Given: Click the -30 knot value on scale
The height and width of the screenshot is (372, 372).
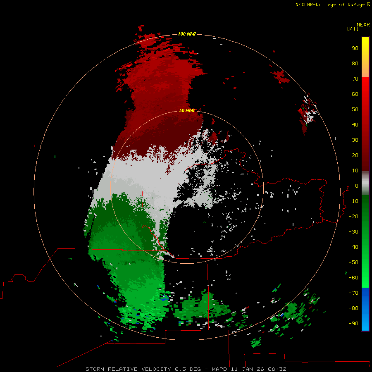Looking at the screenshot, I should pyautogui.click(x=353, y=232).
